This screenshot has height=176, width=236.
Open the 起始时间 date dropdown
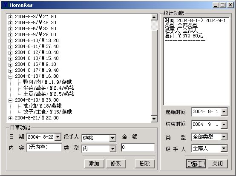224,112
